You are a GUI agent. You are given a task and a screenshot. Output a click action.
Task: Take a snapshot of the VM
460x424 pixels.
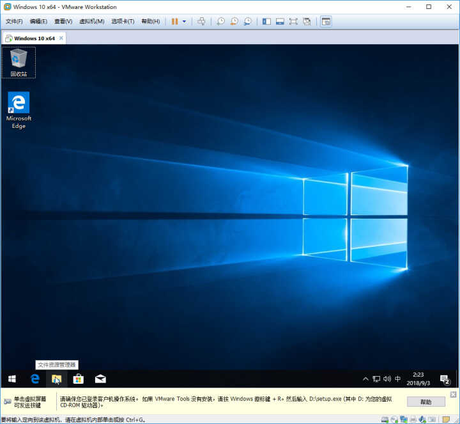click(220, 22)
